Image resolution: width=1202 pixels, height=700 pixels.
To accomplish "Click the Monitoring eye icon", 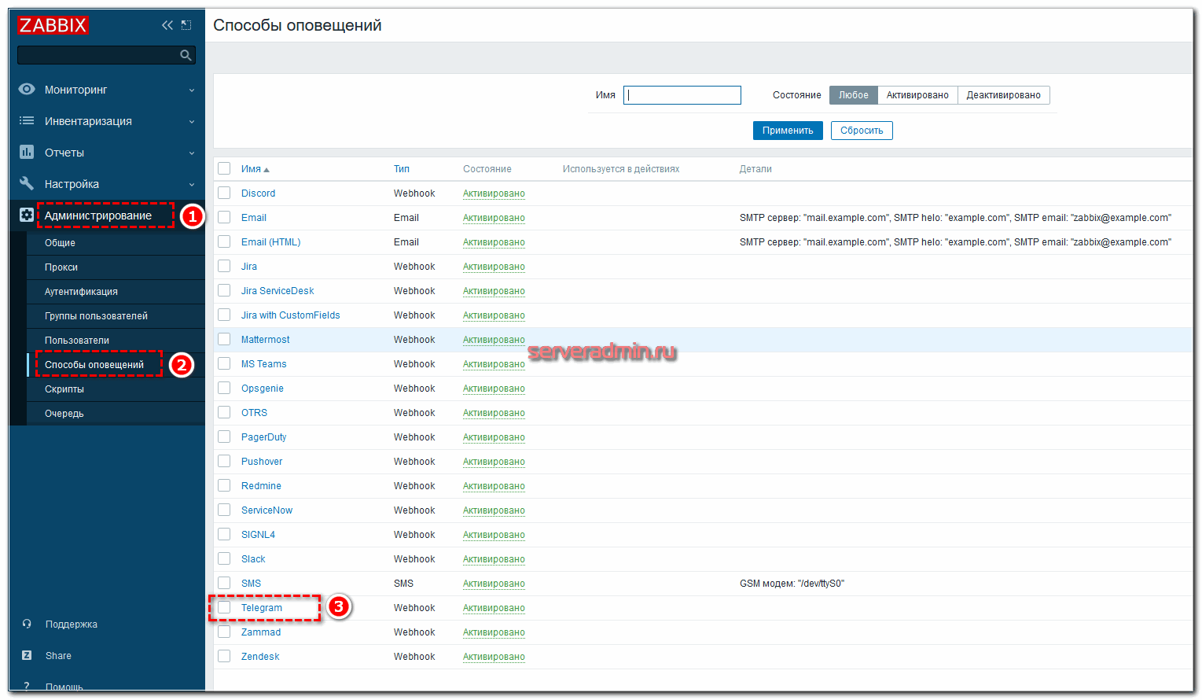I will 27,90.
